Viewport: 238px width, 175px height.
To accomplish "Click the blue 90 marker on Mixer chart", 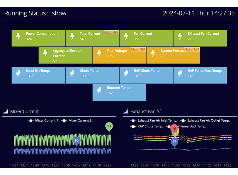I will (x=76, y=141).
